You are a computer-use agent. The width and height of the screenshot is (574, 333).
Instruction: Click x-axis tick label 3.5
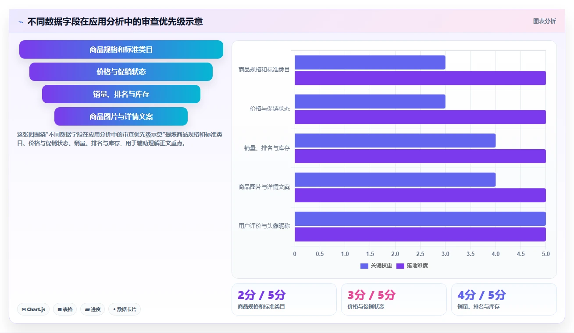click(471, 254)
